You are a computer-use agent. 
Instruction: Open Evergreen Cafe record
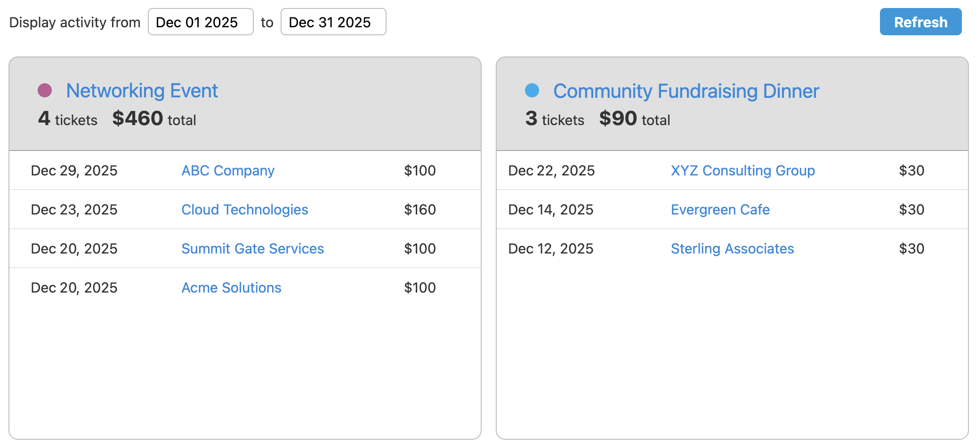pos(720,210)
